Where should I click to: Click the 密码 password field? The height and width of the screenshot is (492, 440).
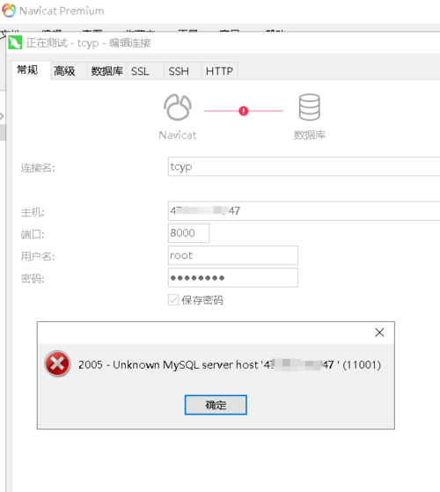233,278
